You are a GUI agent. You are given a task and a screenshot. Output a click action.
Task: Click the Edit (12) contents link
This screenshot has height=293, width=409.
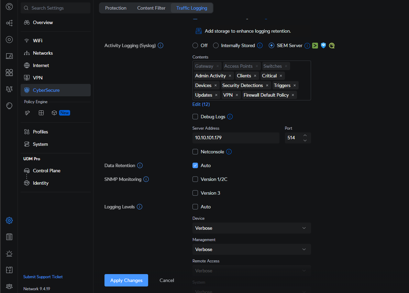click(x=201, y=104)
